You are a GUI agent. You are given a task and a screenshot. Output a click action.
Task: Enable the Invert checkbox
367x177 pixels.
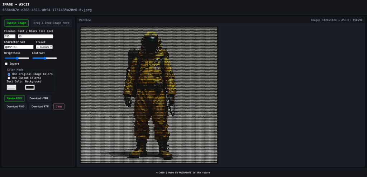point(6,64)
